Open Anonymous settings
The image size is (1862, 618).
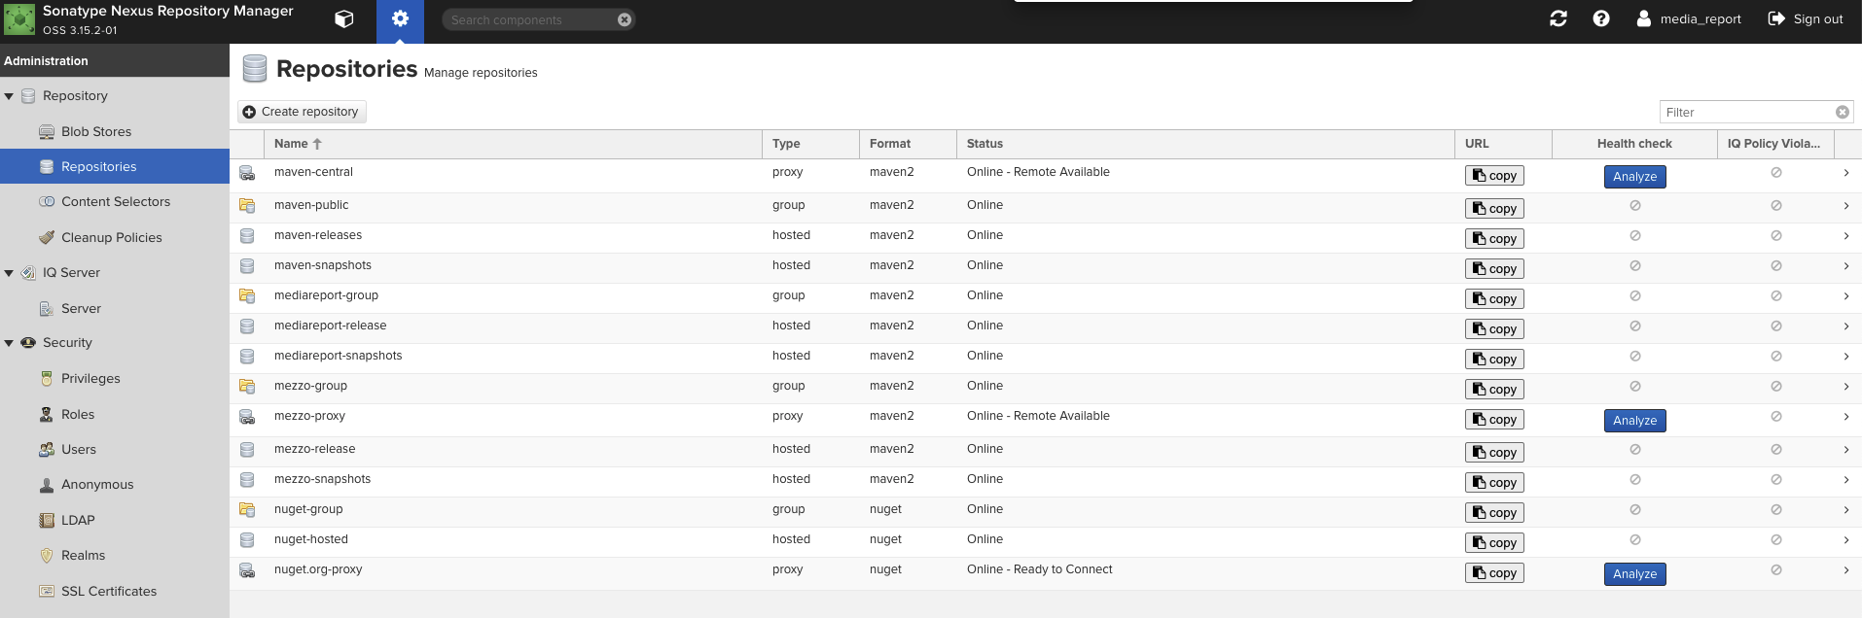pos(97,484)
